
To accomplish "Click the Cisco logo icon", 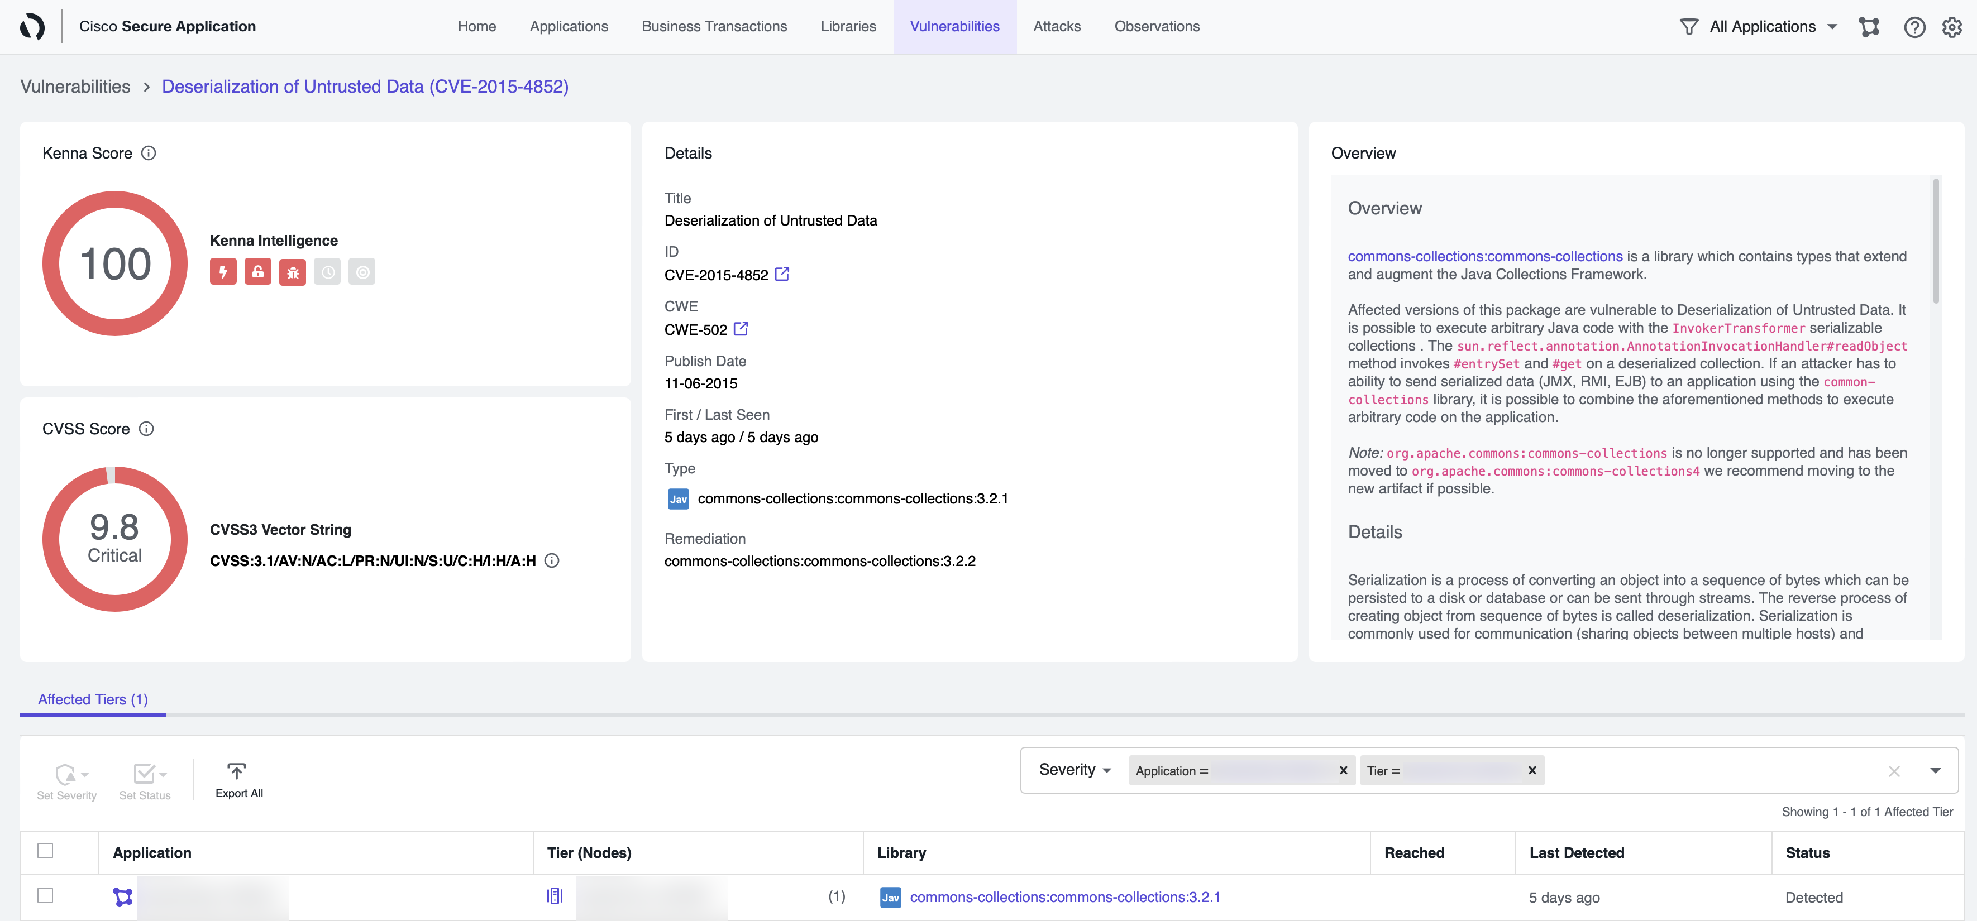I will click(x=32, y=26).
